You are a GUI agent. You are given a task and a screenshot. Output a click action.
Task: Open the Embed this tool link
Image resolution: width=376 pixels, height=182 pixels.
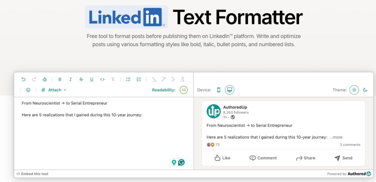click(32, 174)
